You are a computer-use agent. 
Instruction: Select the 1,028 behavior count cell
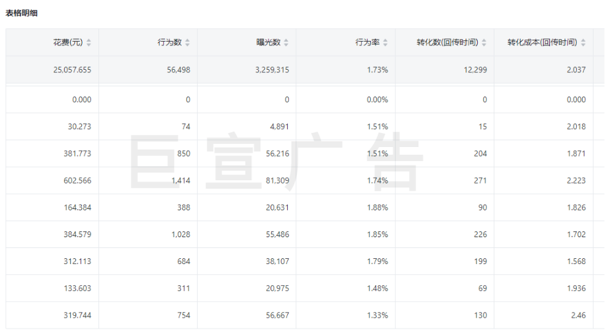(180, 235)
